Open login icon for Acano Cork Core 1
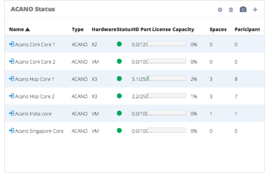Screen dimensions: 269x173 pos(12,44)
